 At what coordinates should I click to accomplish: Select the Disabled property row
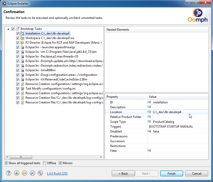(x=156, y=131)
